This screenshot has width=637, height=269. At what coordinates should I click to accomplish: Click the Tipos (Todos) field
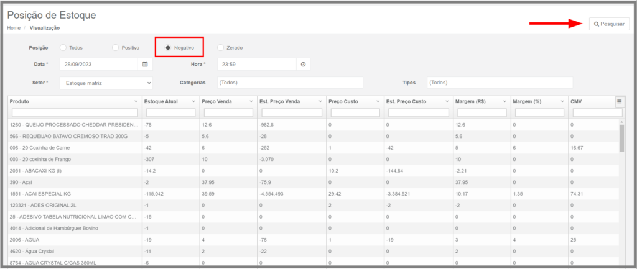tap(500, 83)
